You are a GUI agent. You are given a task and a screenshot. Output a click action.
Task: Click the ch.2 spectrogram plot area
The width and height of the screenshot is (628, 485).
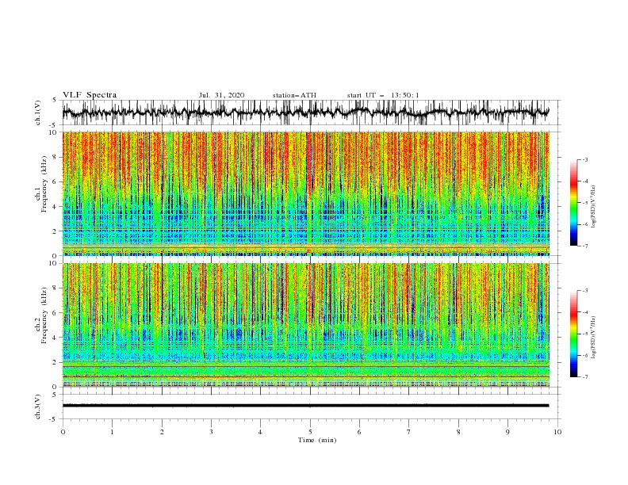[306, 325]
